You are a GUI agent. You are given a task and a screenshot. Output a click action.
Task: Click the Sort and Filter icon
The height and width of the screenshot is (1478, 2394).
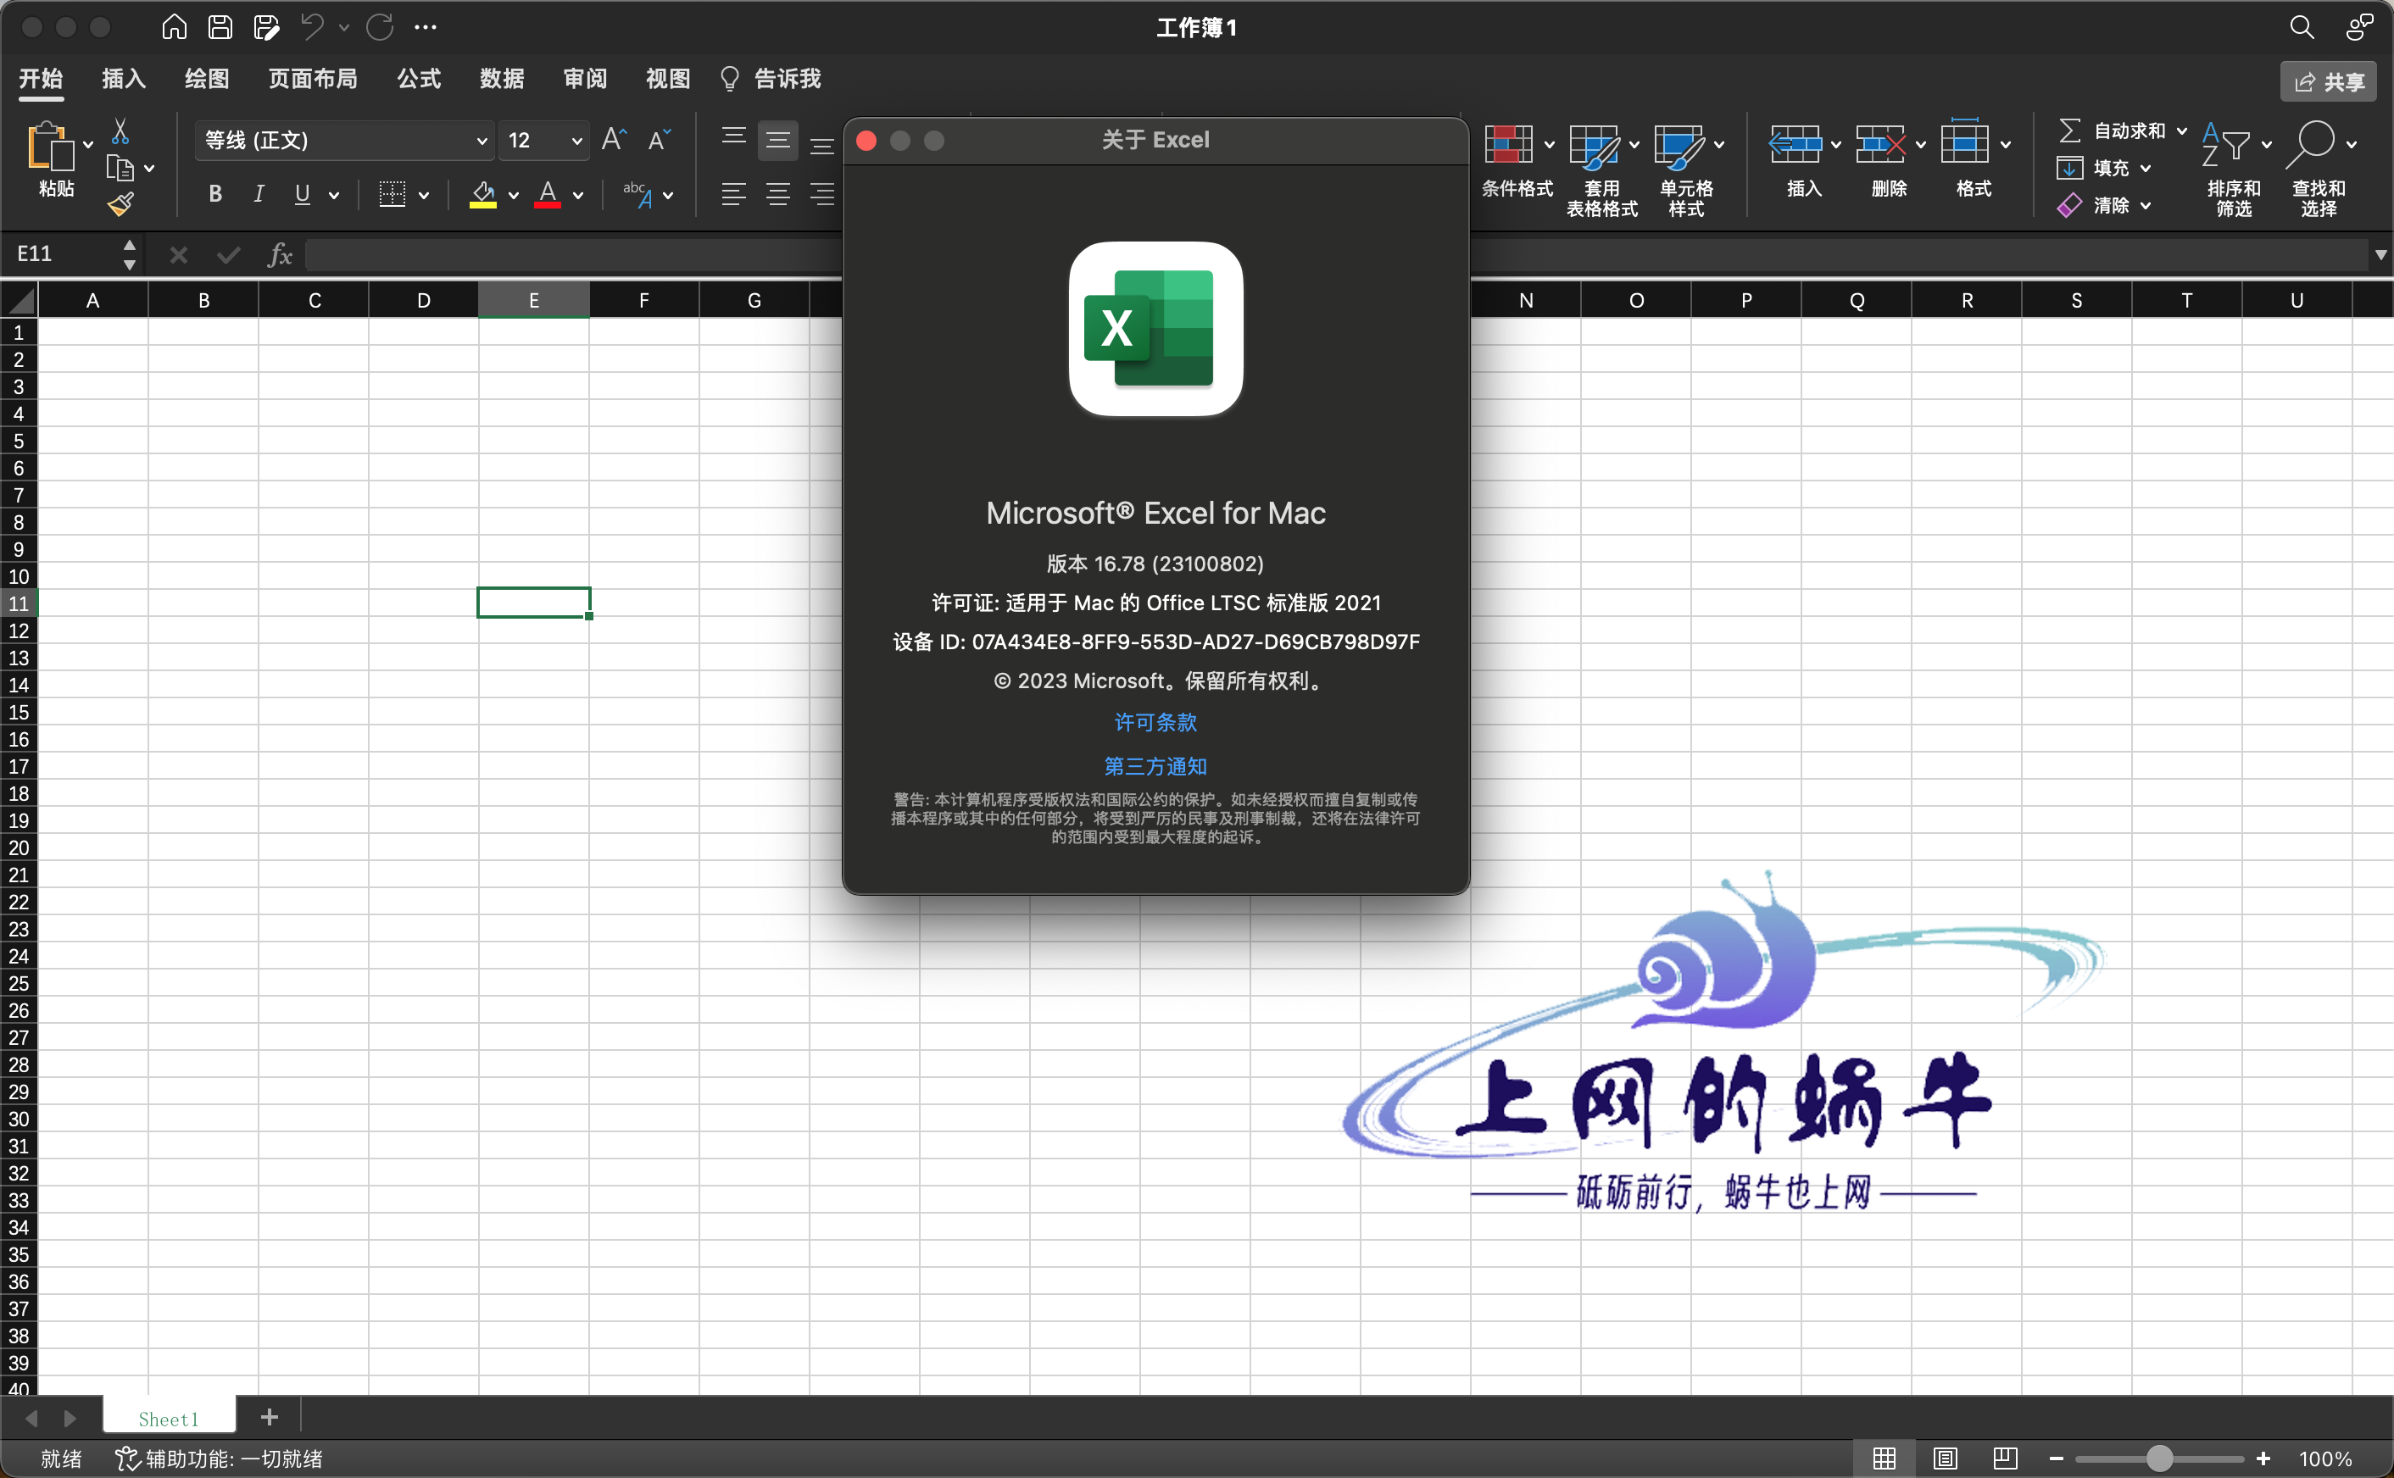coord(2226,145)
